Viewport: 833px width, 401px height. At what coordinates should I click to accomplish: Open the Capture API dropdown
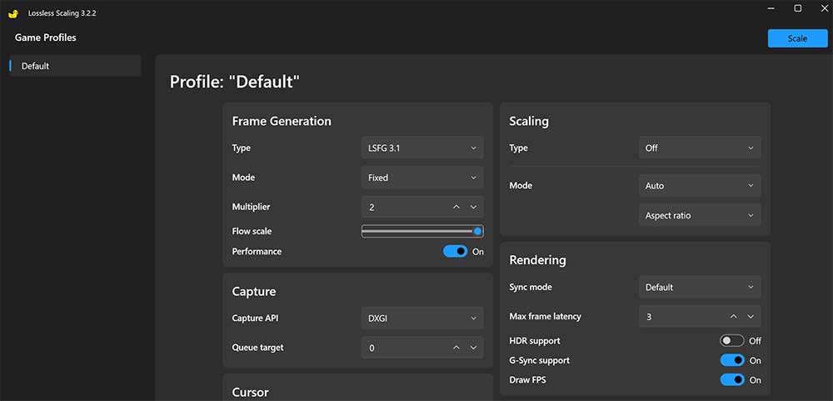(422, 318)
